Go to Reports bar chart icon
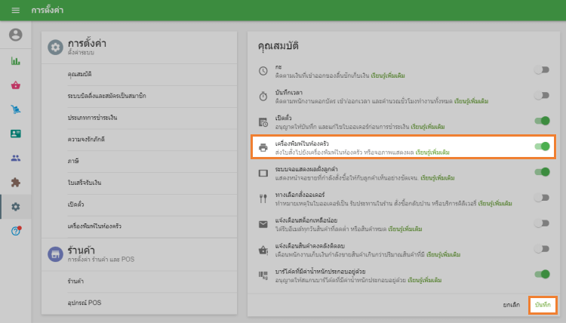This screenshot has height=323, width=566. [15, 61]
